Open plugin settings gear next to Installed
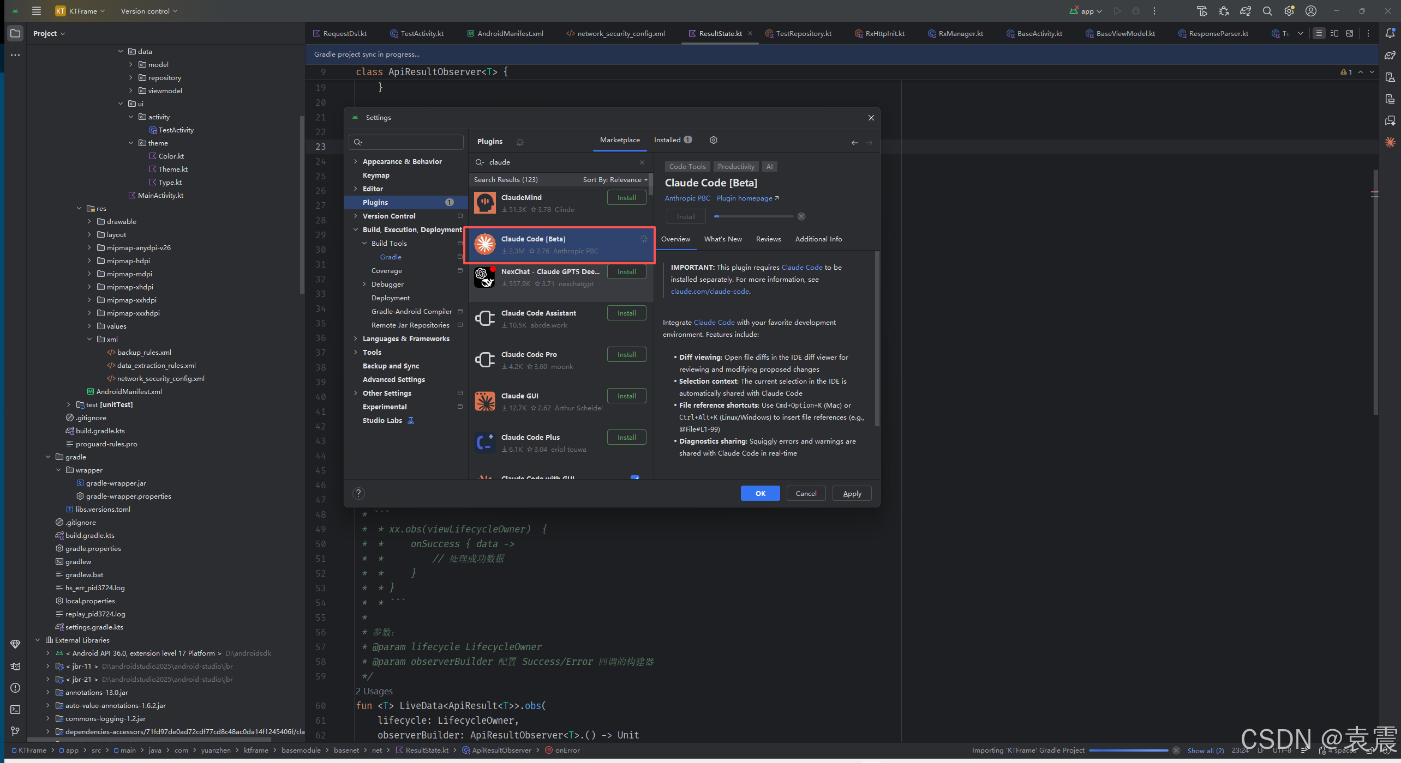The image size is (1401, 763). pos(713,140)
